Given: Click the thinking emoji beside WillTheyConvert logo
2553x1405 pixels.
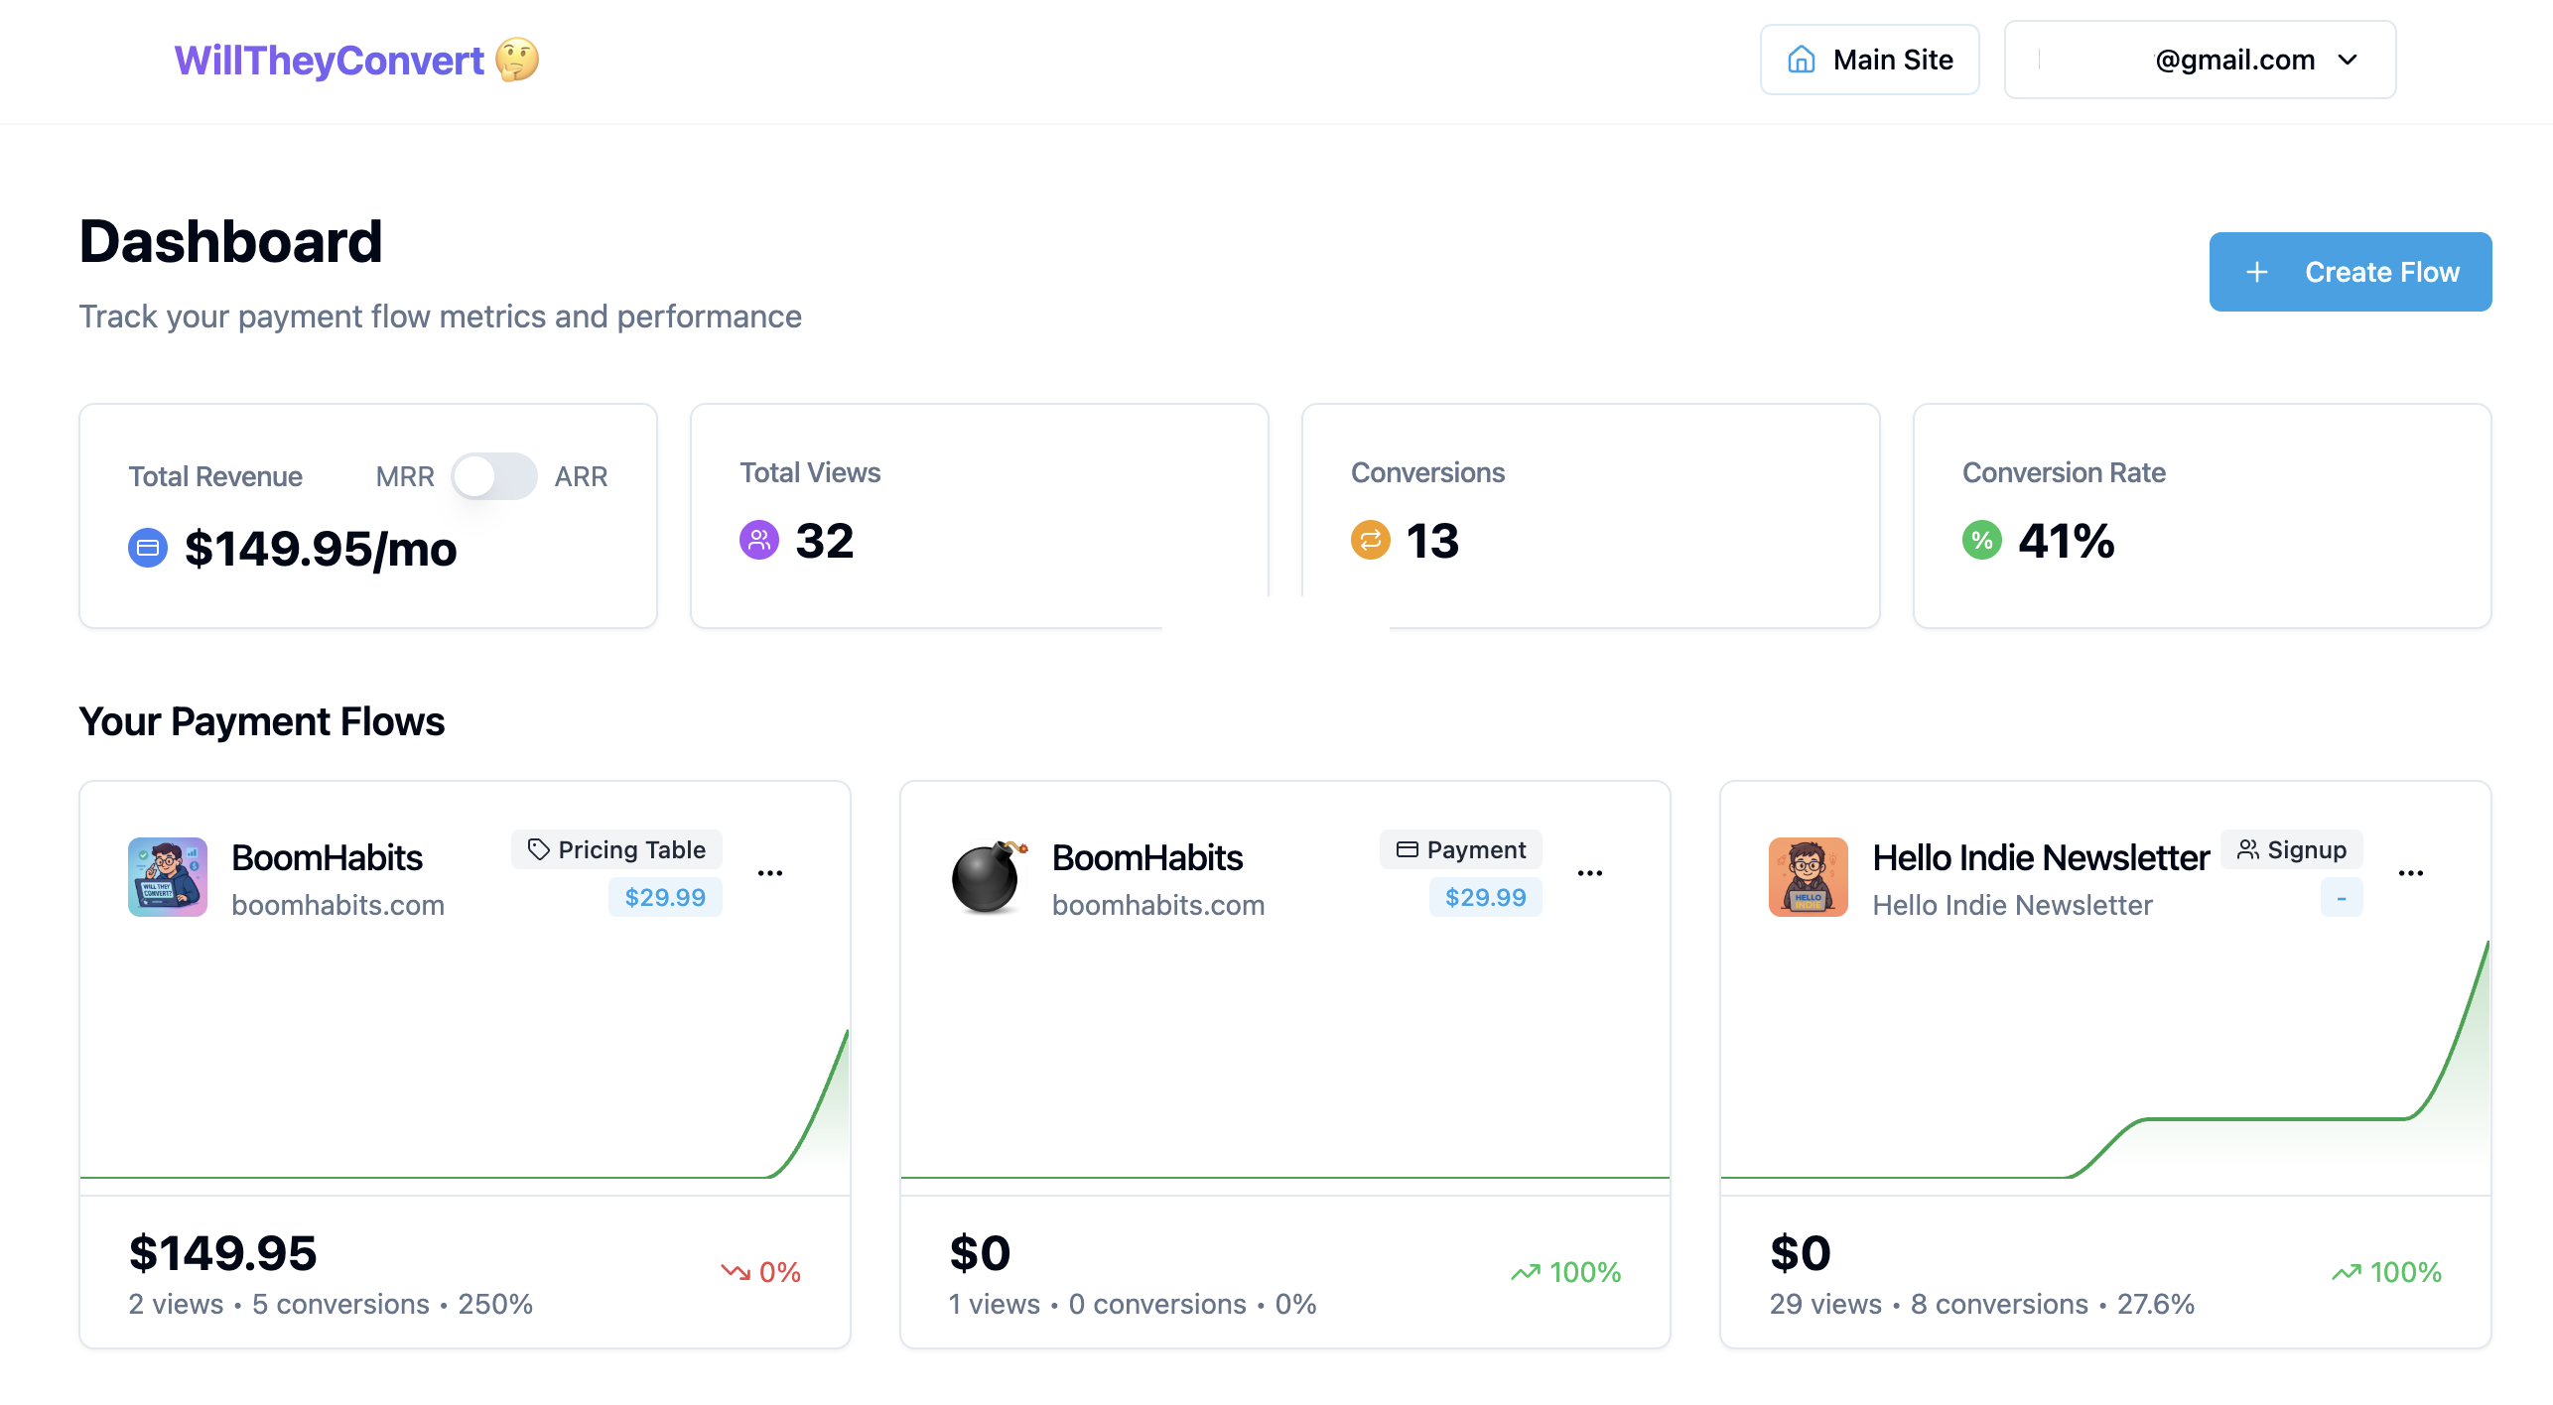Looking at the screenshot, I should [517, 60].
